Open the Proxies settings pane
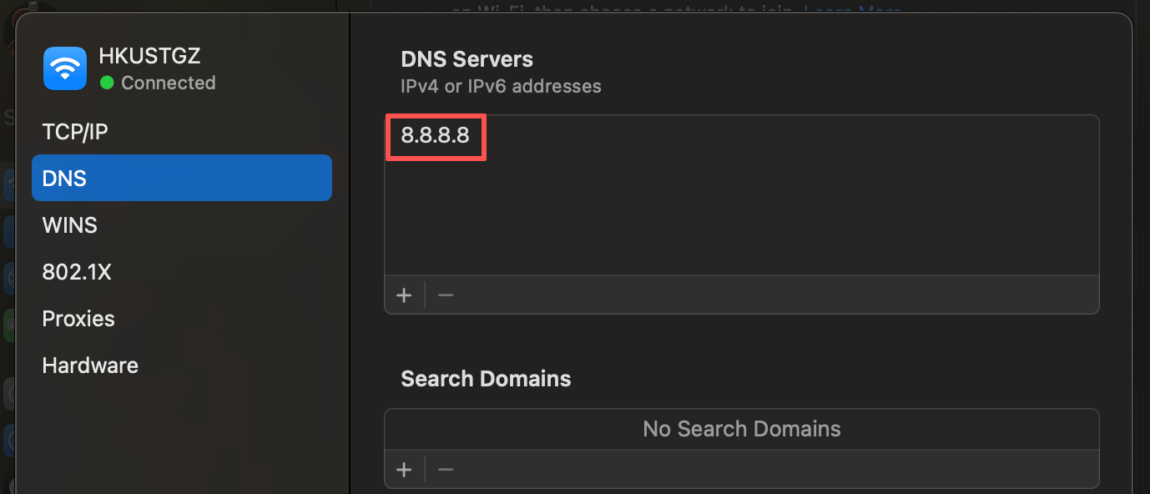The width and height of the screenshot is (1150, 494). click(78, 318)
